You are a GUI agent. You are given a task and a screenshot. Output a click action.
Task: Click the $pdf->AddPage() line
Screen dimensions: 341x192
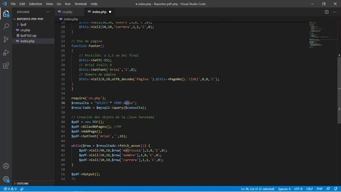86,132
